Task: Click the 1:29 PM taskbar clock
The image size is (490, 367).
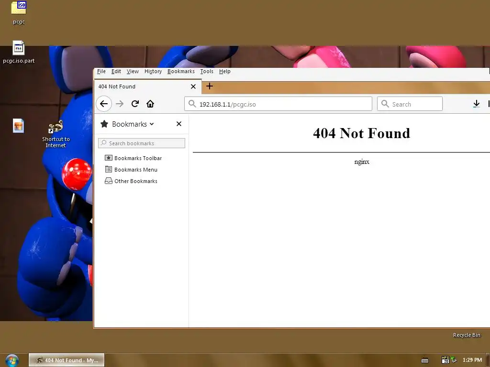Action: 472,360
